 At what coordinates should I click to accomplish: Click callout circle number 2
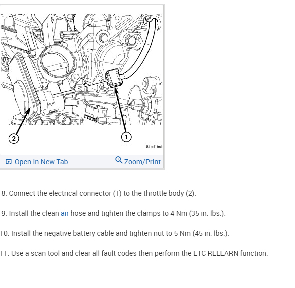point(14,139)
